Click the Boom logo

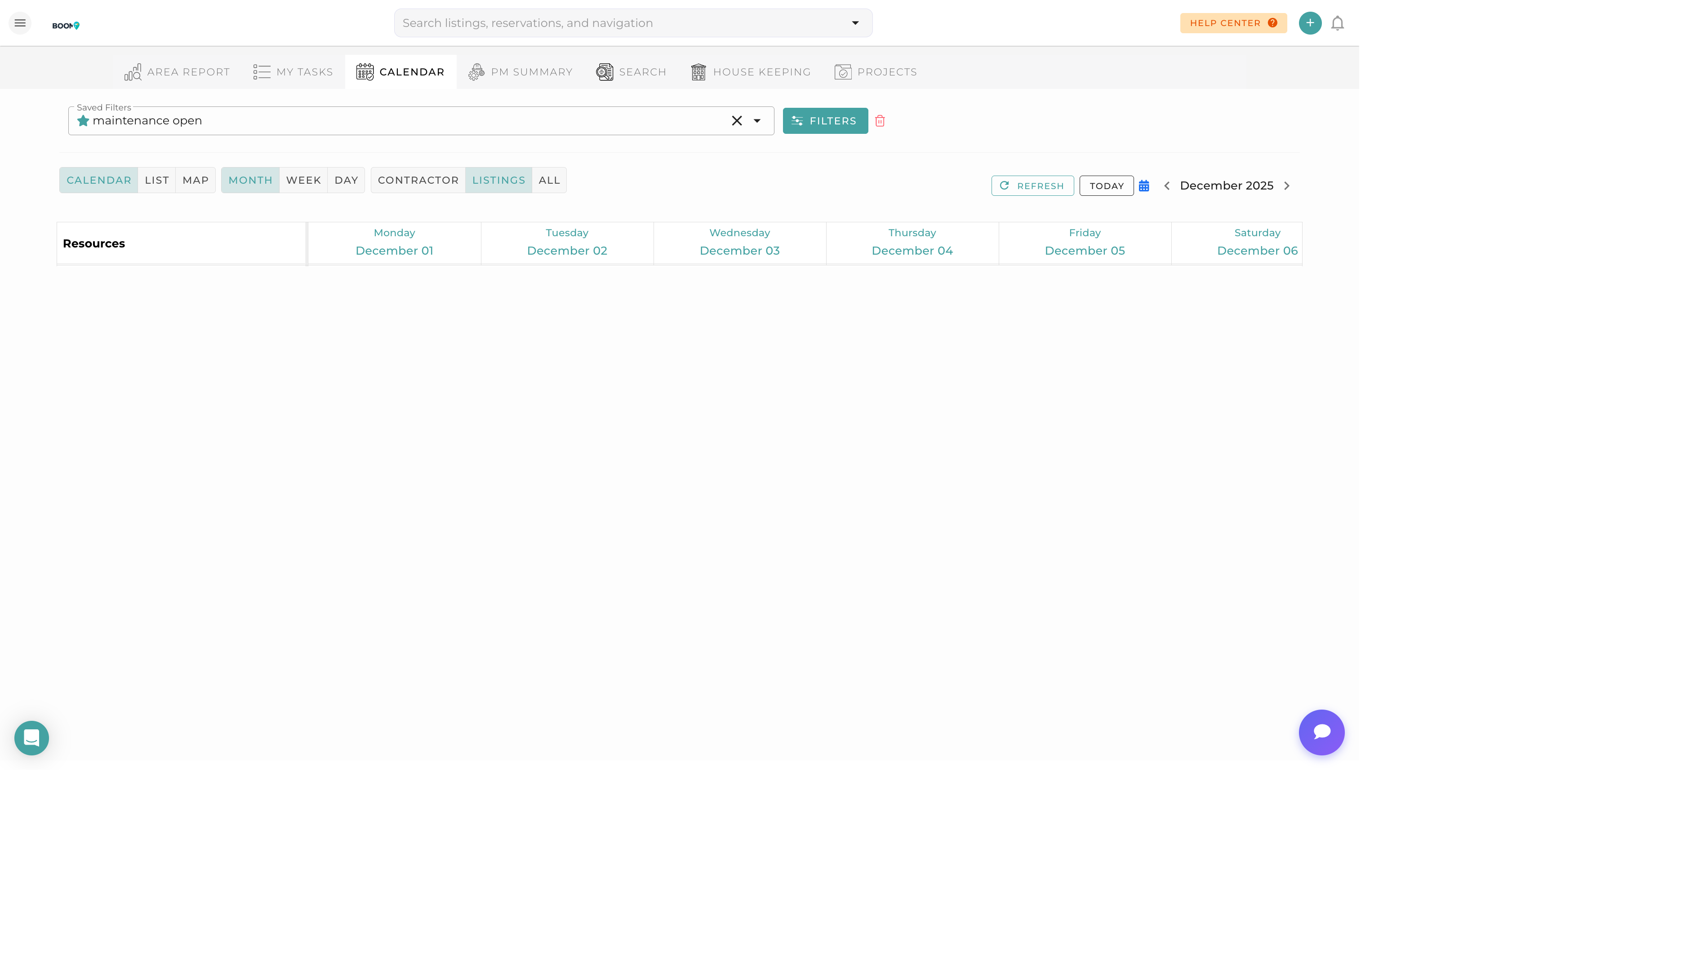tap(66, 24)
